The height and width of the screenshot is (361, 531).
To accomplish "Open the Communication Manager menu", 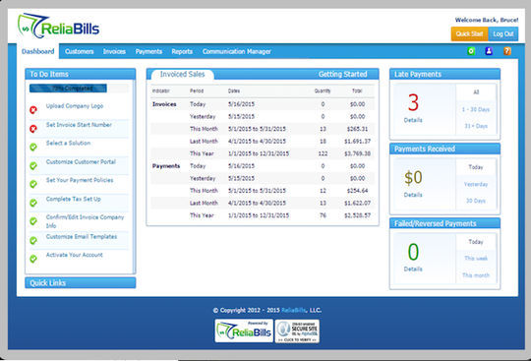I will pos(237,51).
